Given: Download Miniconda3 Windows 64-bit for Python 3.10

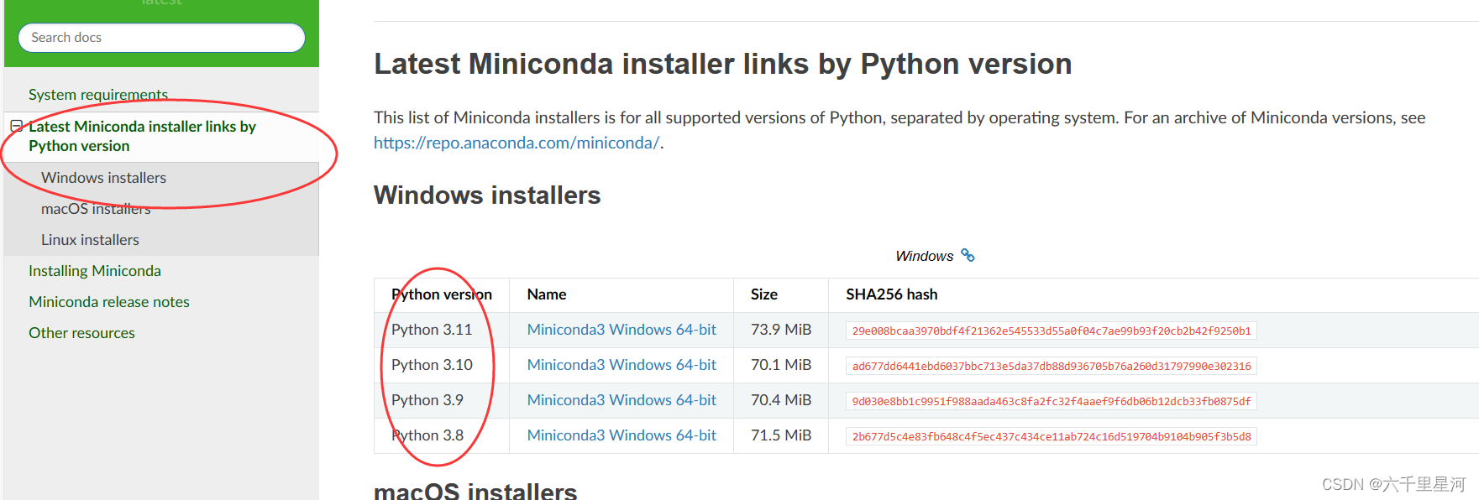Looking at the screenshot, I should tap(621, 365).
